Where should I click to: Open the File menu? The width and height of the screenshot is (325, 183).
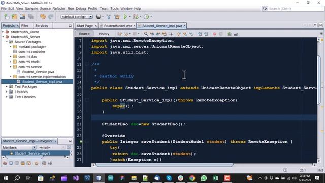click(x=4, y=9)
